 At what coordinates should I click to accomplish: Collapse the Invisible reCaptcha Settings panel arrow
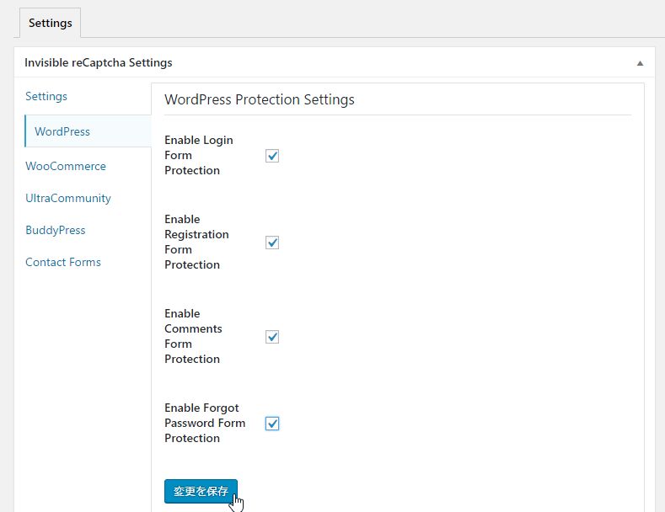point(640,63)
